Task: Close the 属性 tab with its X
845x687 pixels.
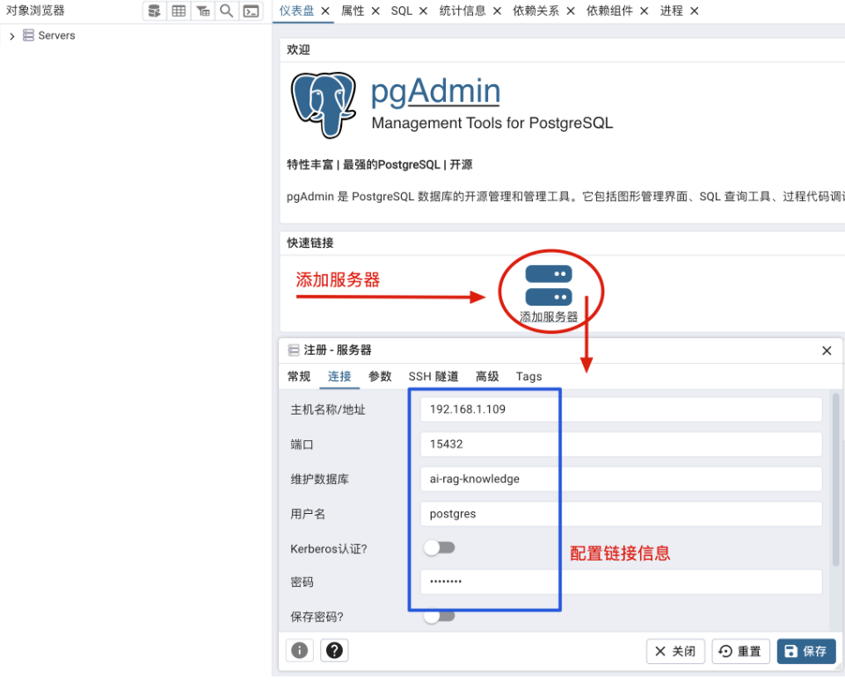Action: (375, 11)
